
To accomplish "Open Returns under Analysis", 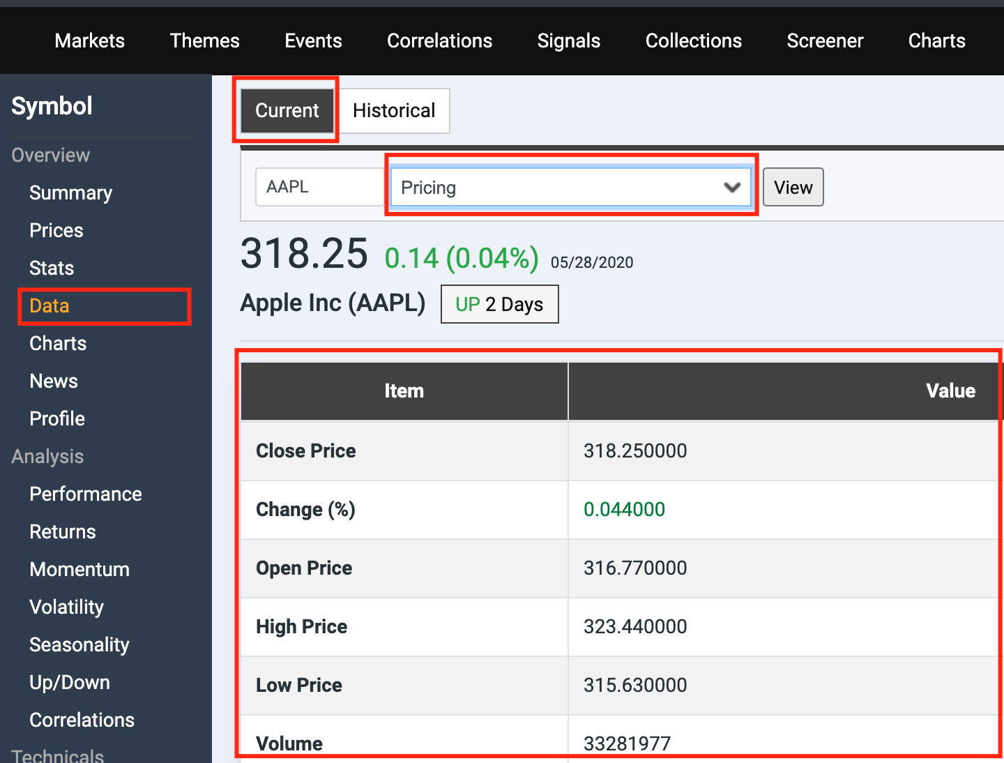I will (63, 531).
